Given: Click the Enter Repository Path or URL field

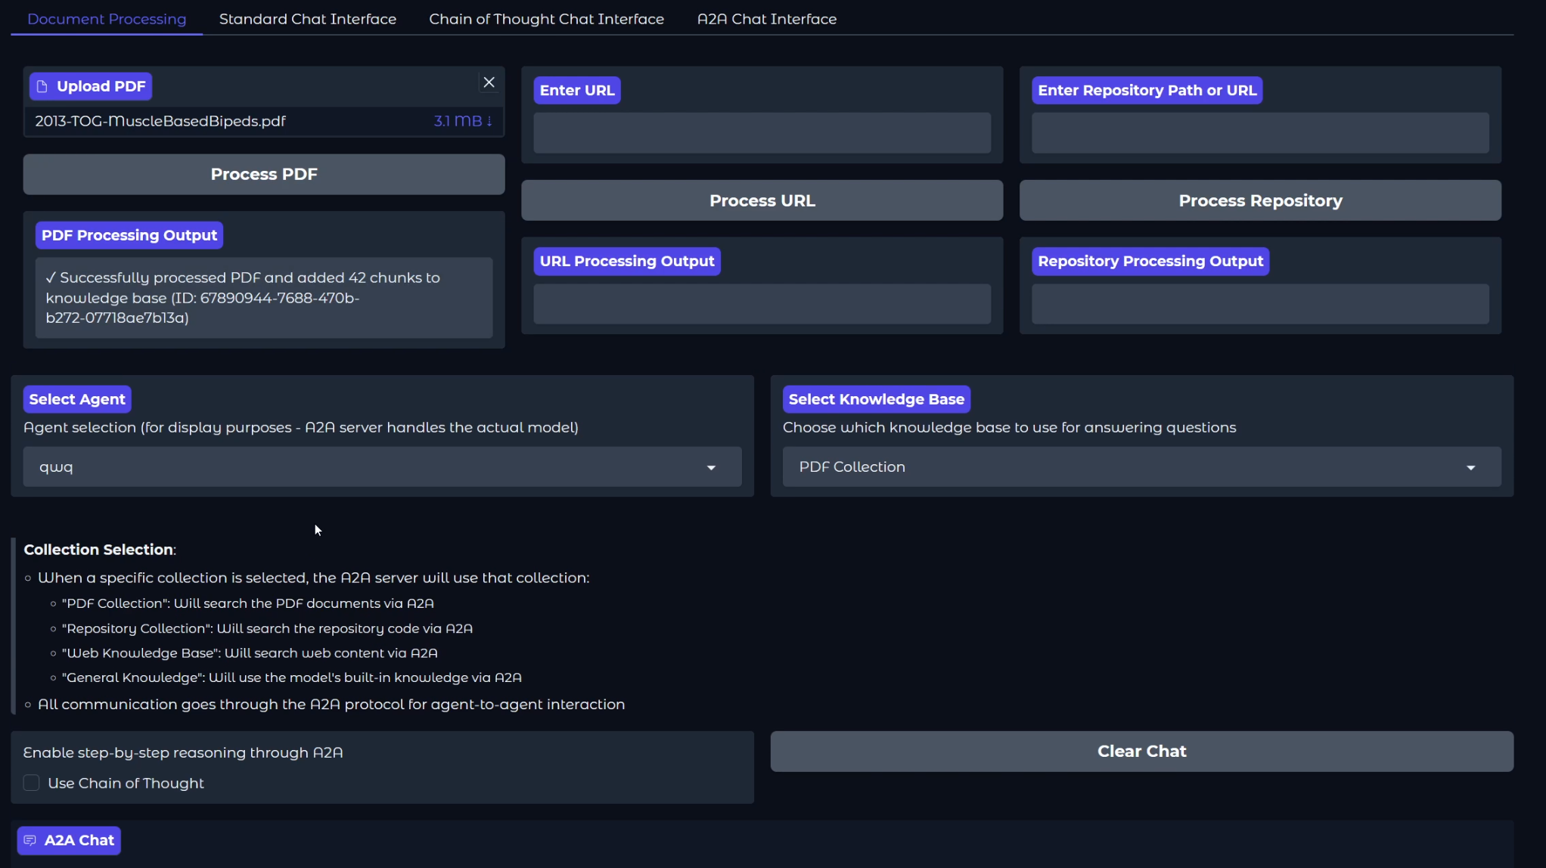Looking at the screenshot, I should point(1260,133).
